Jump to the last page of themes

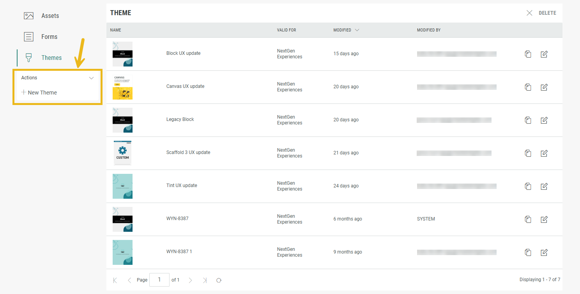205,280
